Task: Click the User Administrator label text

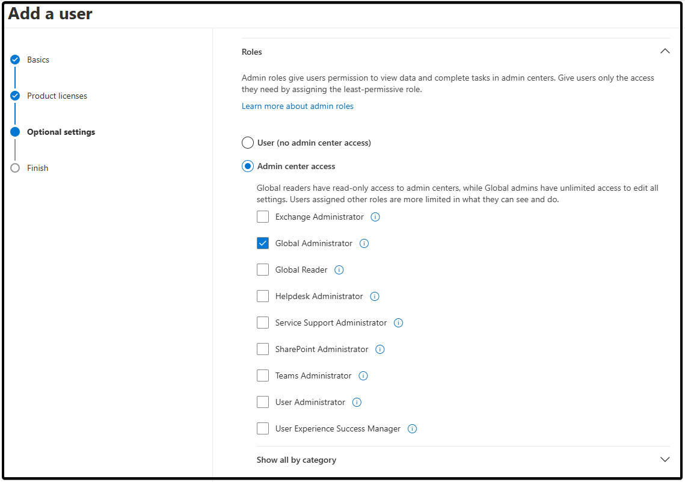Action: click(310, 402)
